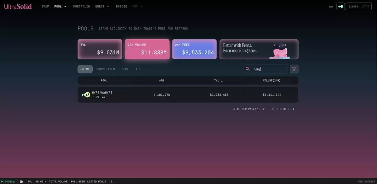Open items per page dropdown
This screenshot has height=184, width=377.
click(261, 109)
